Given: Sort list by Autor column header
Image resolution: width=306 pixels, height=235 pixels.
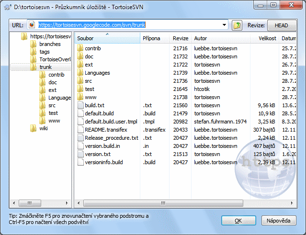Looking at the screenshot, I should click(x=221, y=38).
